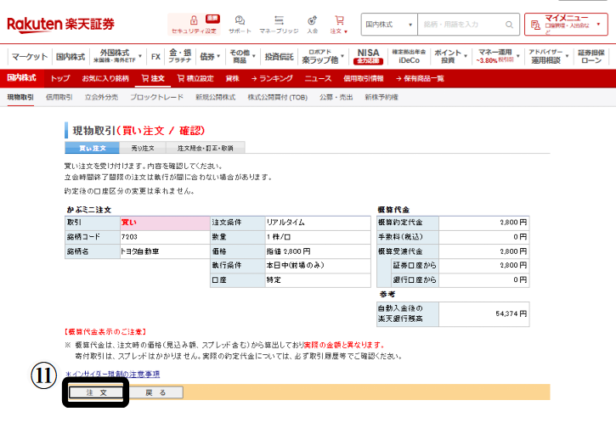Open Money Bridge transfer icon

click(x=279, y=20)
